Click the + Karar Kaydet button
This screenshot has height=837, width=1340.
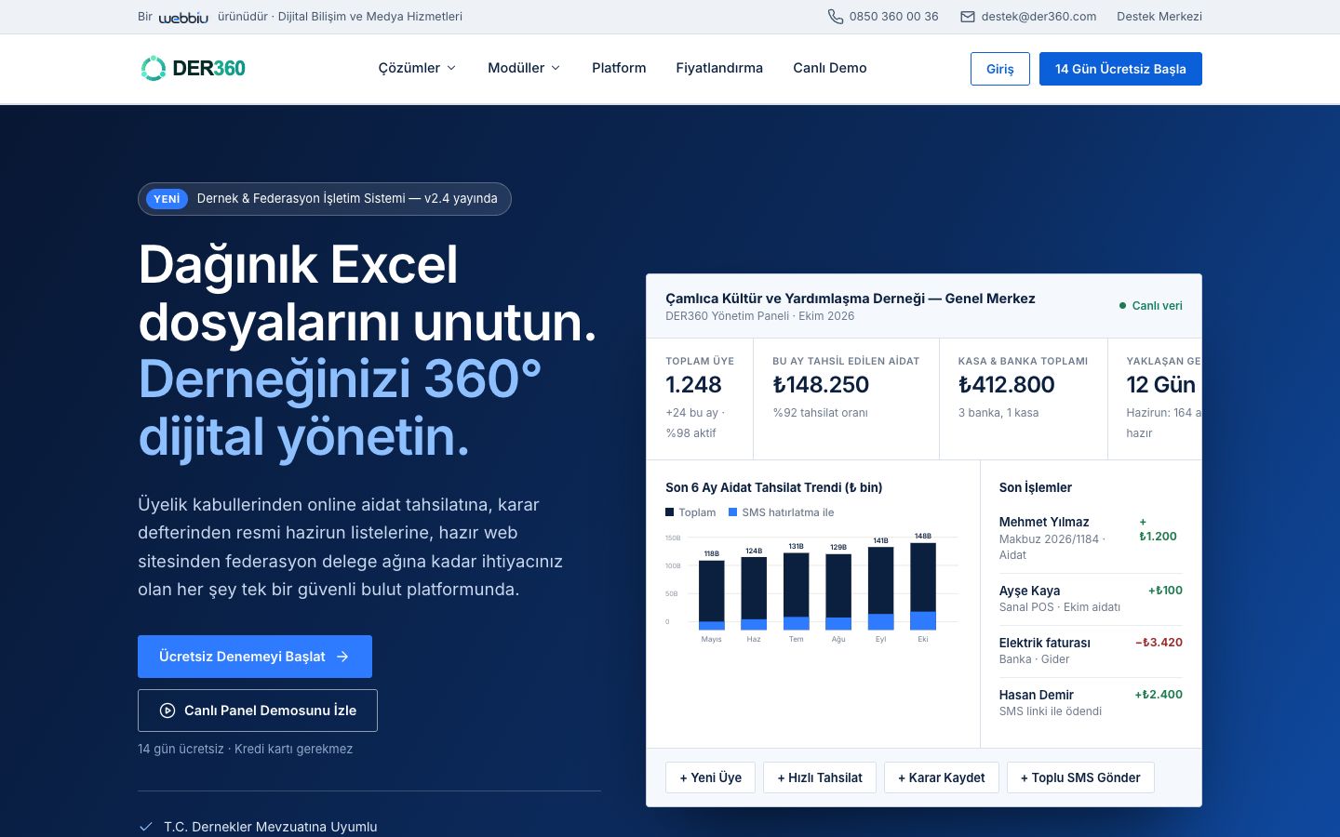(x=942, y=777)
